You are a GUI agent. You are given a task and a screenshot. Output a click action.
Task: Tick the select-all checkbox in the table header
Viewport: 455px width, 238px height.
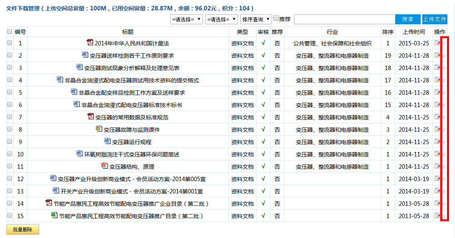click(10, 31)
